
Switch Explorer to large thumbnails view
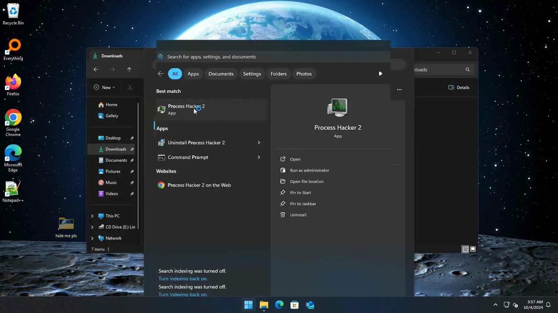(x=473, y=249)
